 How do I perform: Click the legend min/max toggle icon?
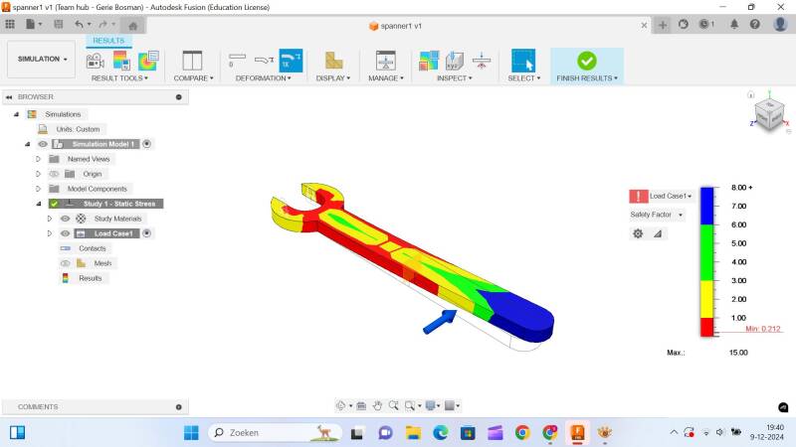[x=658, y=233]
